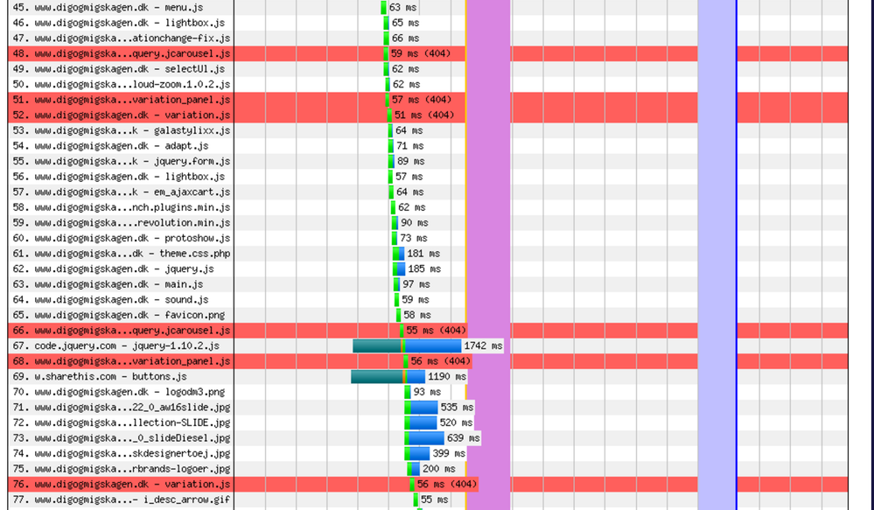Click request 67 code.jquery.com jquery-1.10.2.js label

point(122,346)
